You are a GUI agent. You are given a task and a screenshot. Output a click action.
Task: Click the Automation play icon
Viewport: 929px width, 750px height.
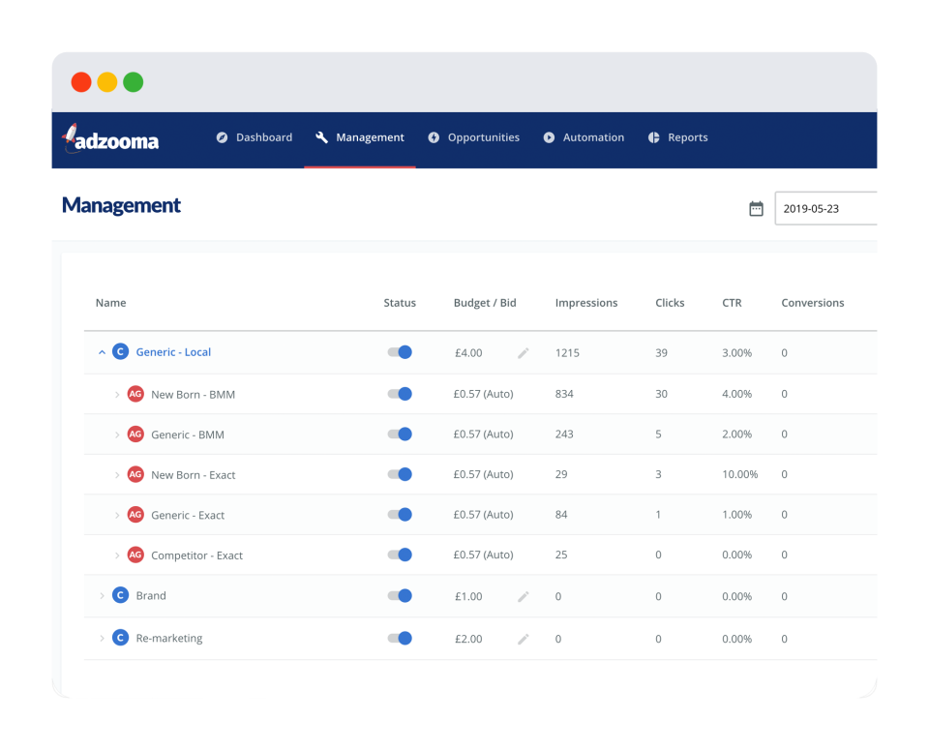550,137
